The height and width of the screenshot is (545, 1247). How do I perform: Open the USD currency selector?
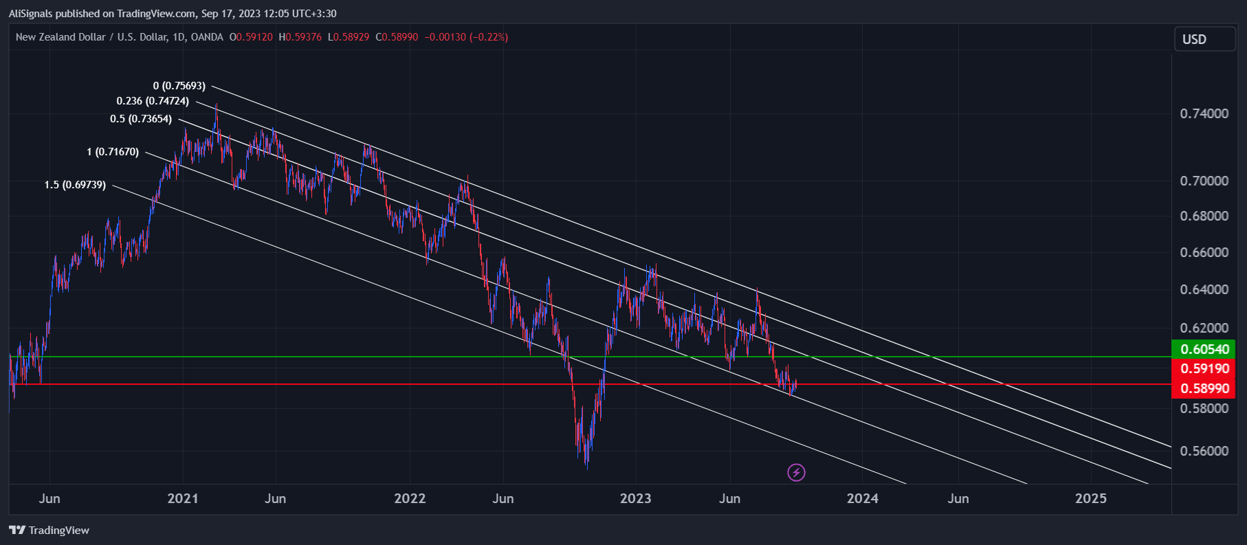(x=1204, y=39)
